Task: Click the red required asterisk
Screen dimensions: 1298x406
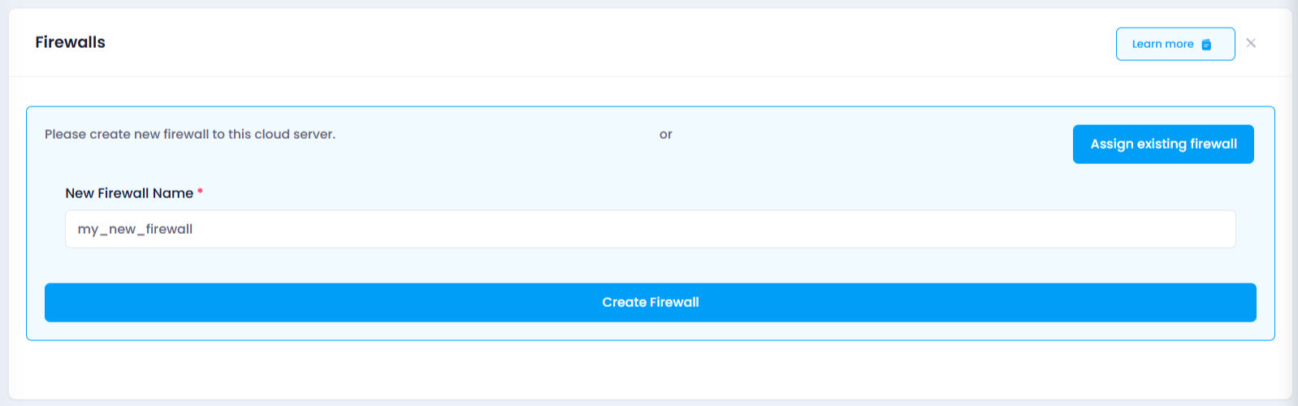Action: [x=200, y=192]
